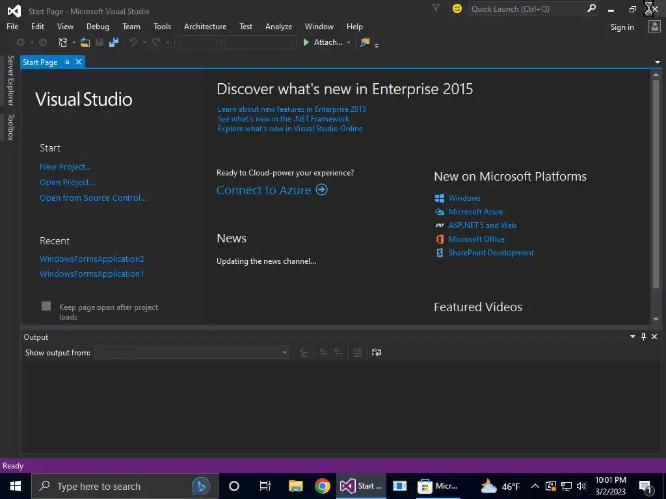666x499 pixels.
Task: Close the Start Page tab
Action: [x=79, y=62]
